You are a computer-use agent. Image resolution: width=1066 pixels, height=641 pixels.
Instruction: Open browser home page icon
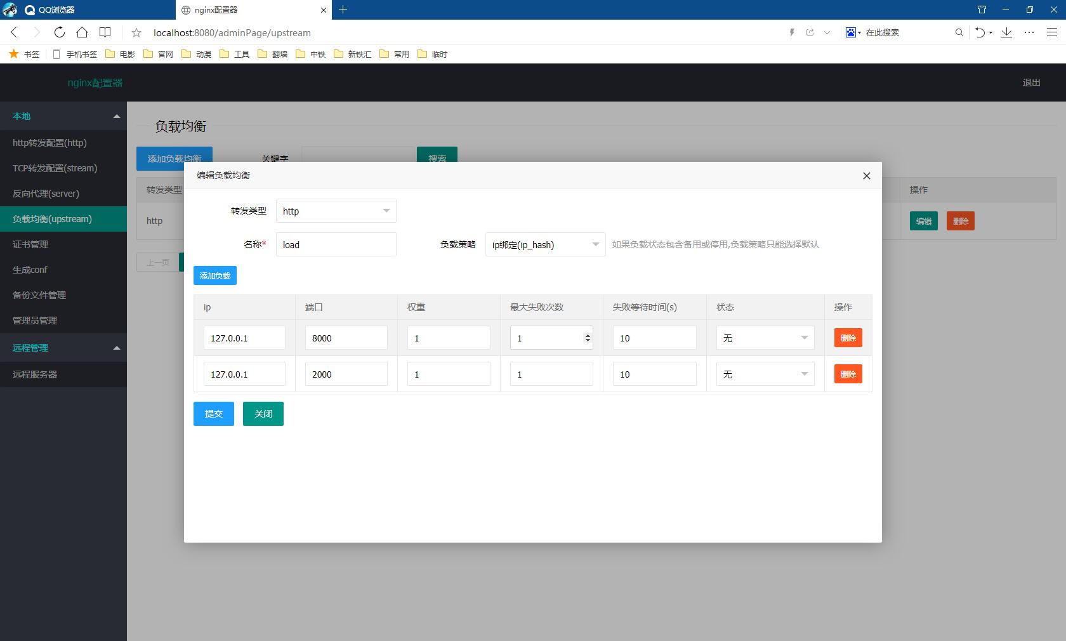82,32
